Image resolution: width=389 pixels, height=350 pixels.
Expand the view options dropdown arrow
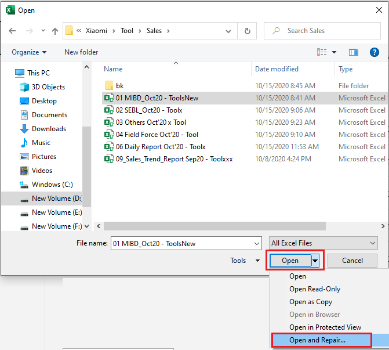tap(334, 52)
